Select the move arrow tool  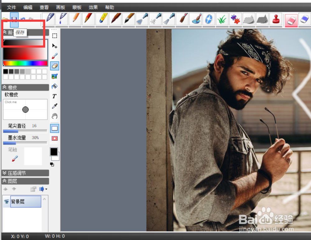(x=54, y=46)
